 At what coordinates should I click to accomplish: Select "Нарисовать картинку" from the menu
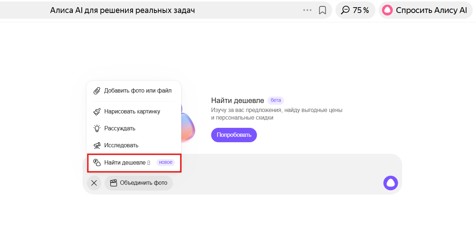132,112
